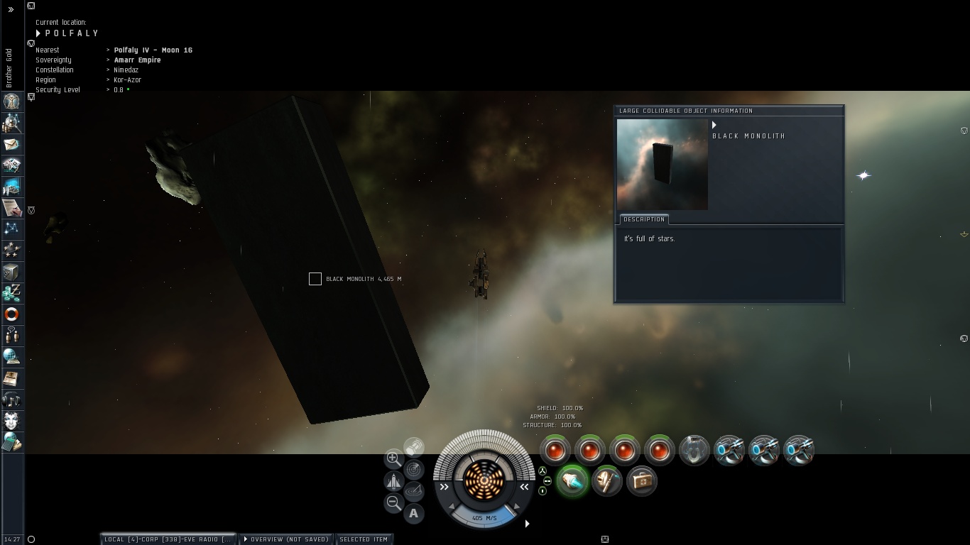Collapse the location panel toggle above Nearest

[31, 43]
